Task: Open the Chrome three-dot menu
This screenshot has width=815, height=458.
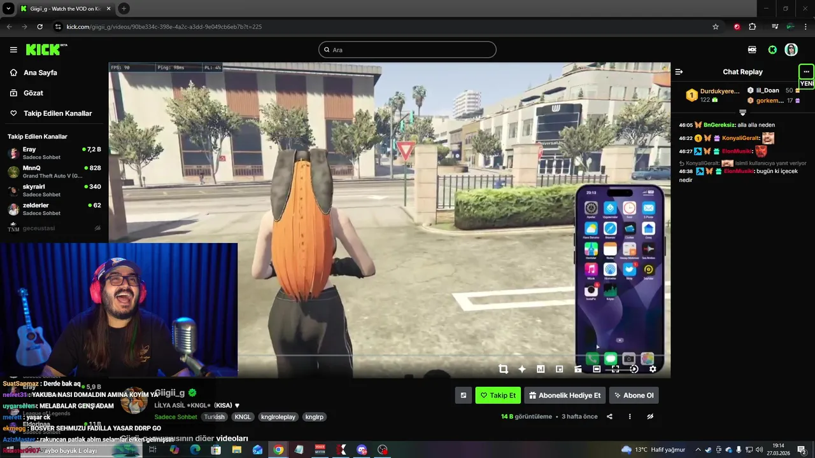Action: [x=805, y=27]
